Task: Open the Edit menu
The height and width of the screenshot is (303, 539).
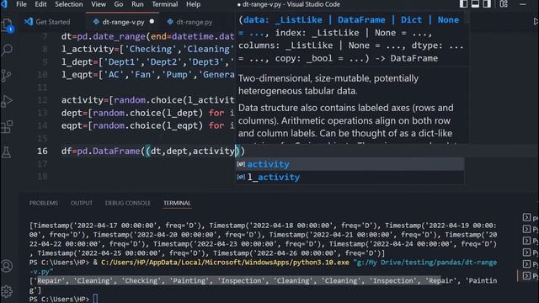Action: point(40,4)
